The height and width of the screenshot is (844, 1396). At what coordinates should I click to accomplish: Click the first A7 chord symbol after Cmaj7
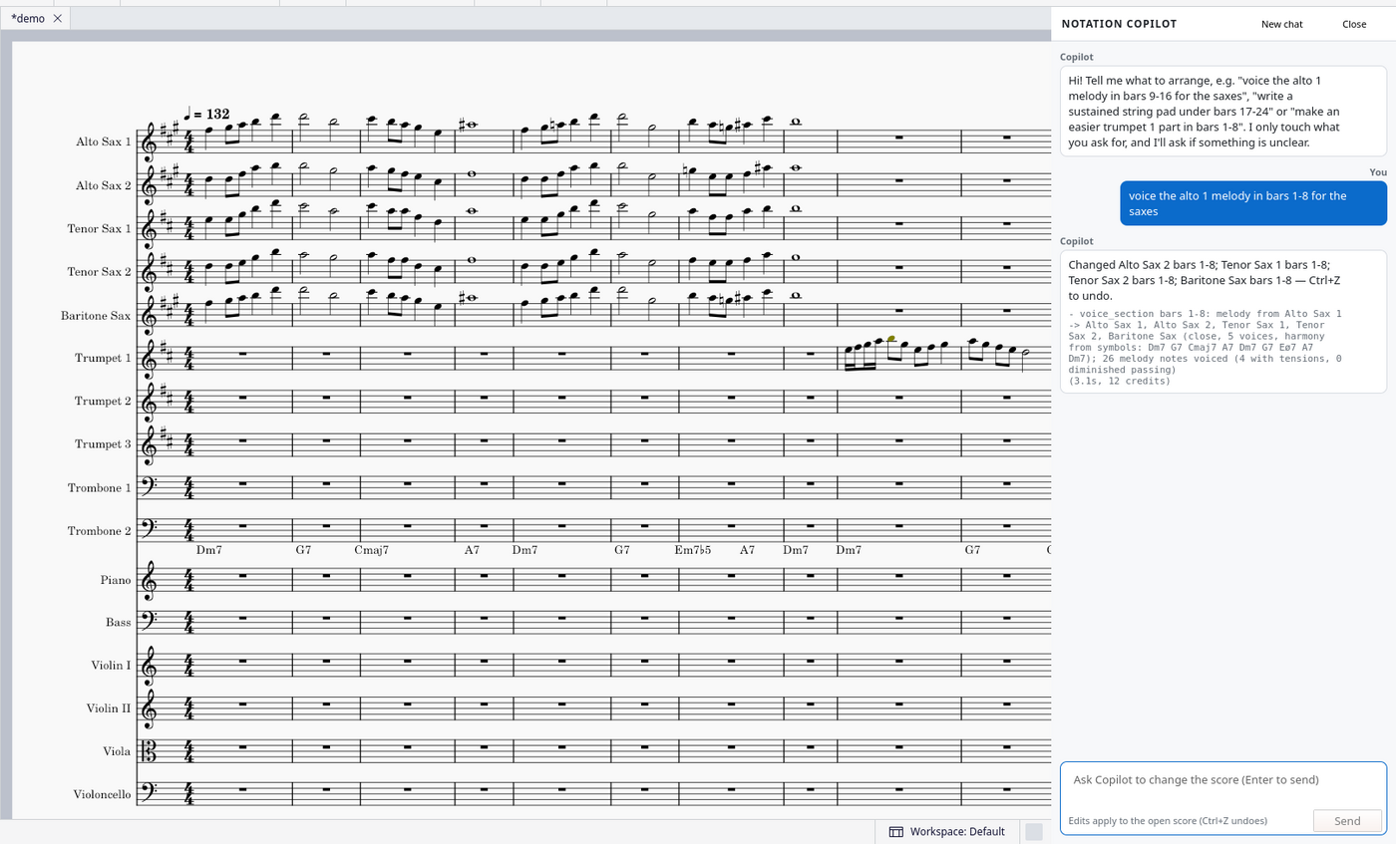tap(472, 550)
